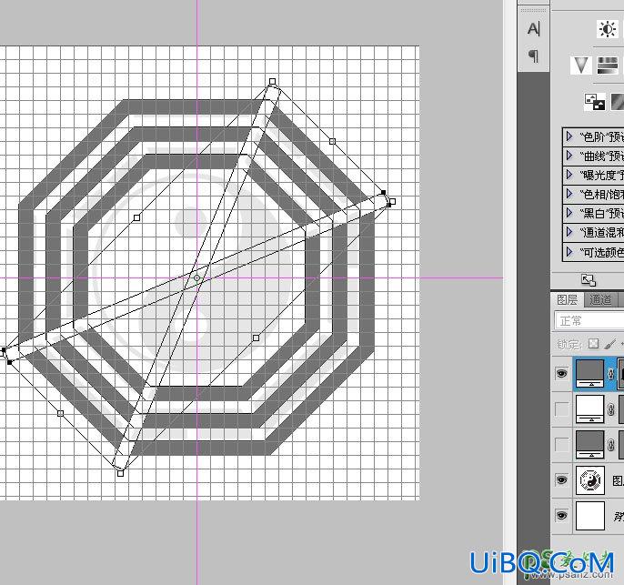
Task: Open the Character panel icon
Action: [x=533, y=28]
